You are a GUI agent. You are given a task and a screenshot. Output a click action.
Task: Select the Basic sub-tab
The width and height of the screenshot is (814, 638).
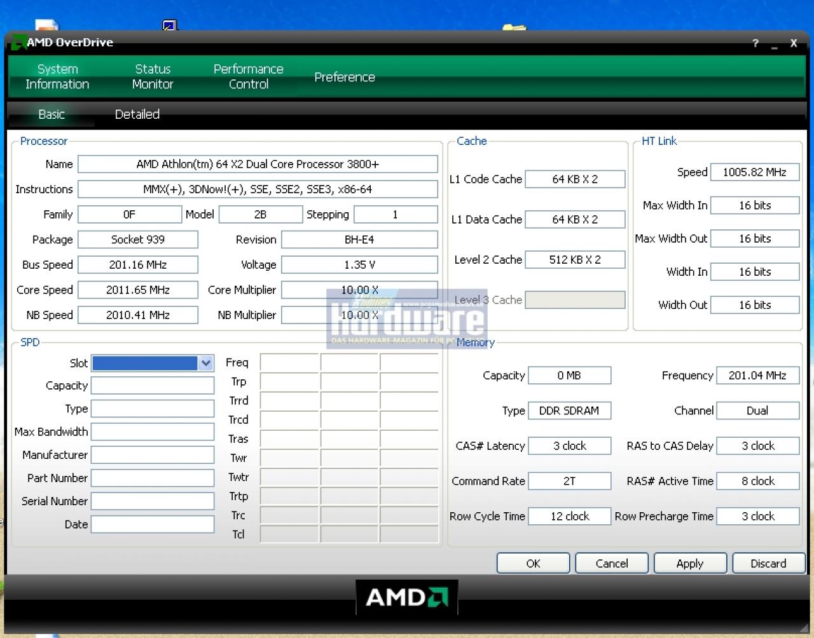click(52, 114)
